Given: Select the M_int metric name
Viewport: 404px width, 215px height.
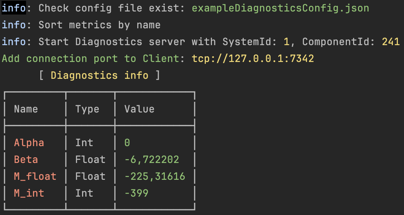Looking at the screenshot, I should (x=29, y=193).
